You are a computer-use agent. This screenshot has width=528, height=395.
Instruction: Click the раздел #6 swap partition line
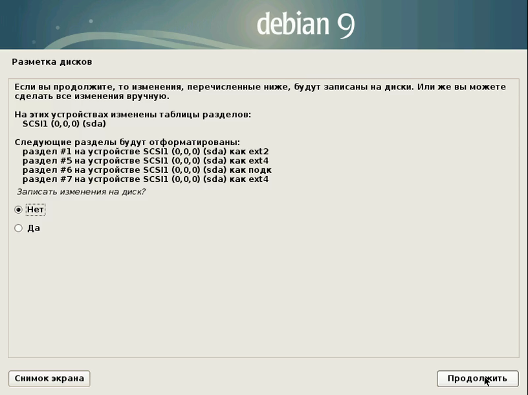tap(145, 170)
